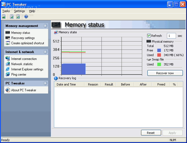Collapse the Internet & network section

click(x=45, y=52)
